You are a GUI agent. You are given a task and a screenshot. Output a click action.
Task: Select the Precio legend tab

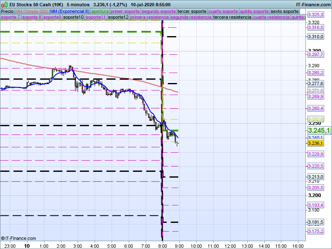(7, 11)
